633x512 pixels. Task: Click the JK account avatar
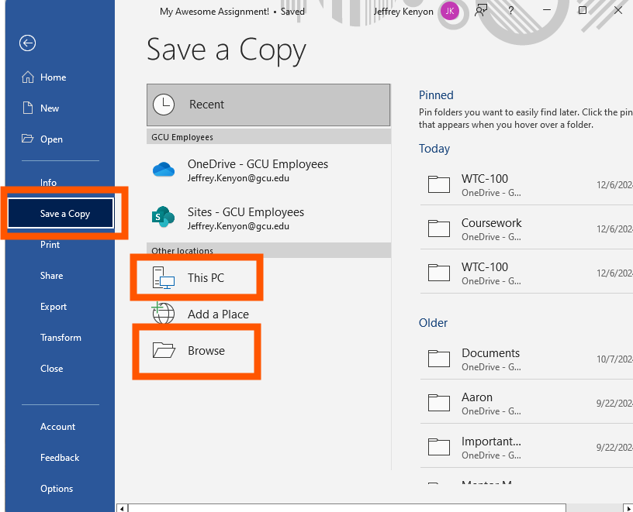tap(450, 11)
